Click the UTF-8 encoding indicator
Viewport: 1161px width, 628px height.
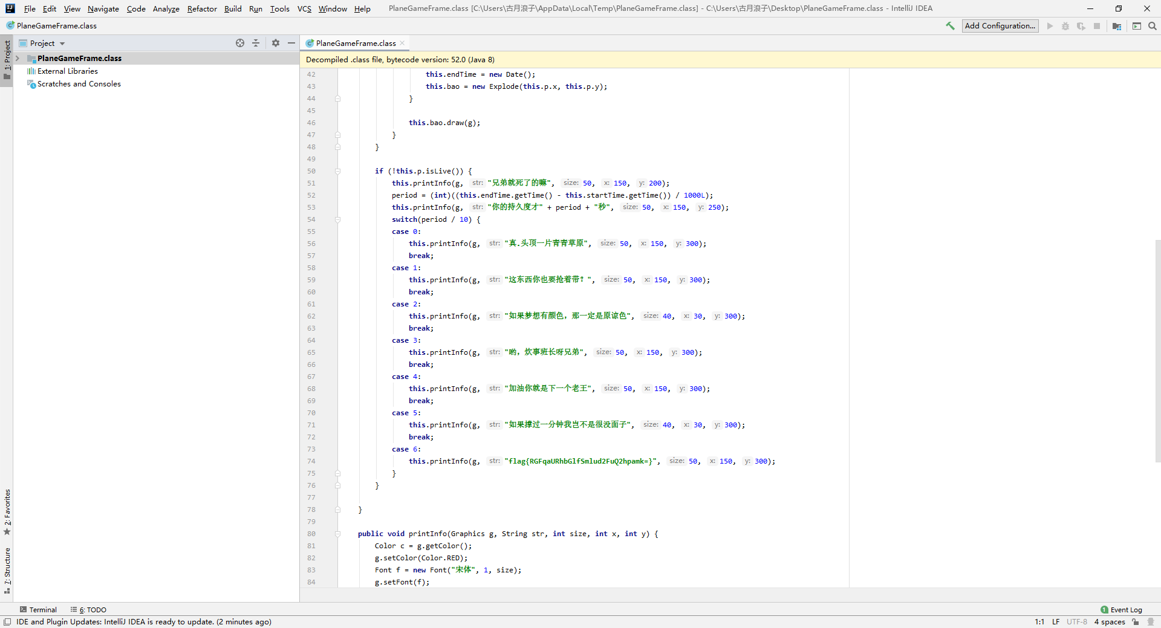pos(1076,622)
